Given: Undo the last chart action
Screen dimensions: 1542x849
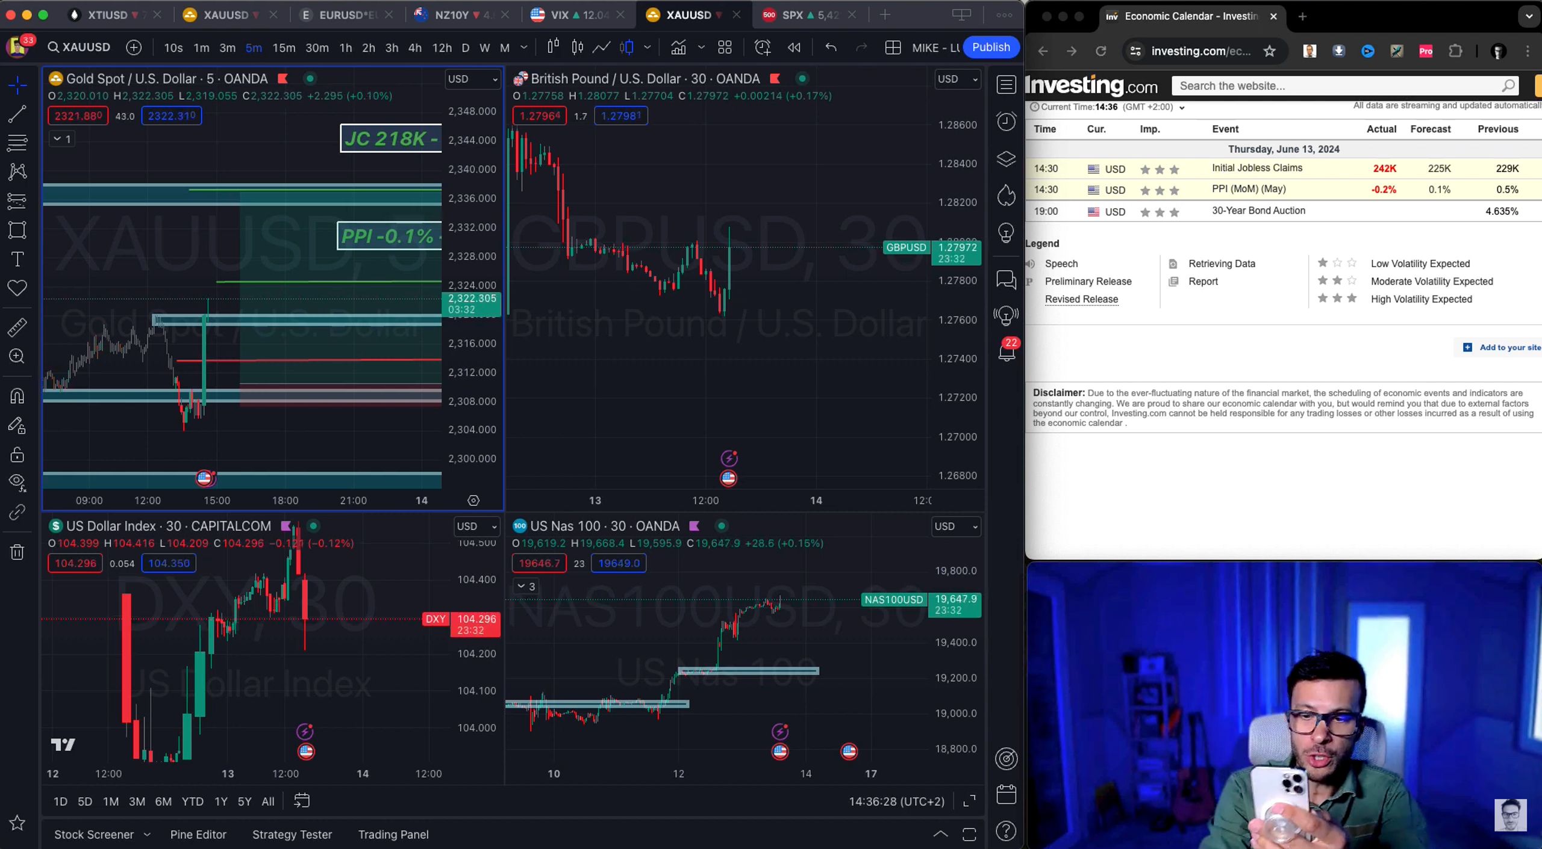Looking at the screenshot, I should pos(831,47).
